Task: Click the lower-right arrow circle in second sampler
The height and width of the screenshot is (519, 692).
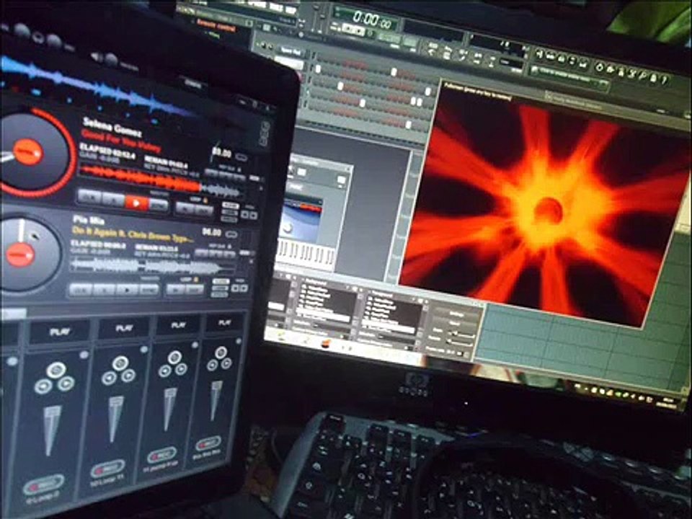Action: pos(128,376)
